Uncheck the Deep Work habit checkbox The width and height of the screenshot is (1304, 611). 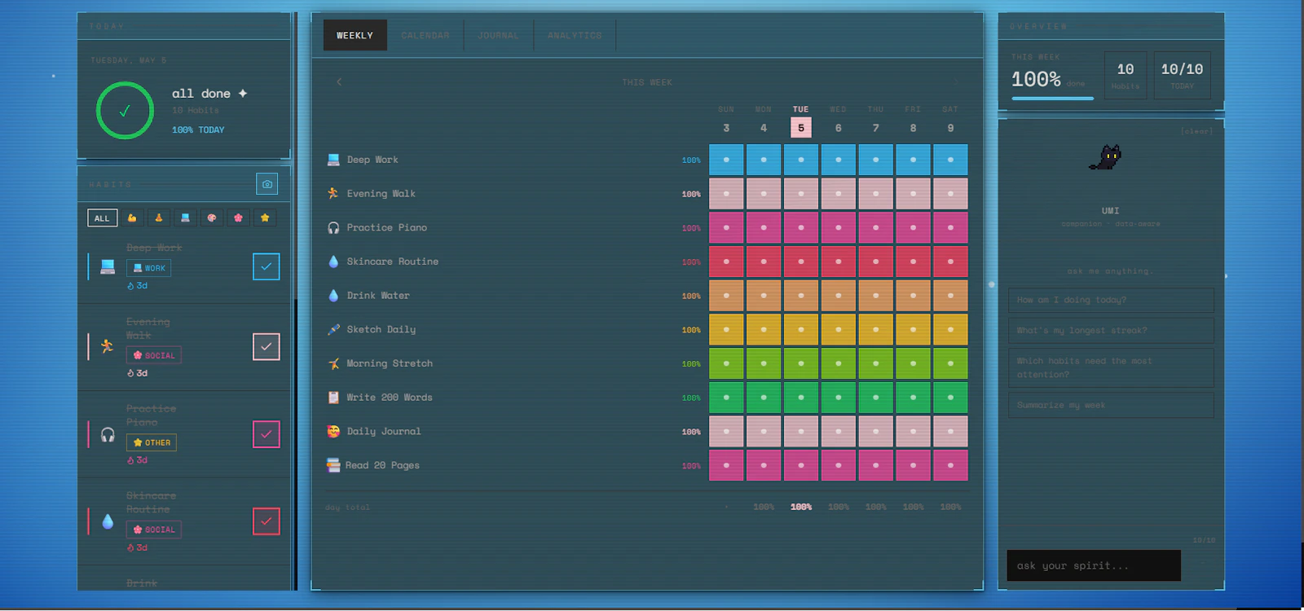pos(267,266)
